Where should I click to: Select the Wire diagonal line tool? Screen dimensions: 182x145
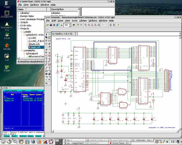pos(46,68)
